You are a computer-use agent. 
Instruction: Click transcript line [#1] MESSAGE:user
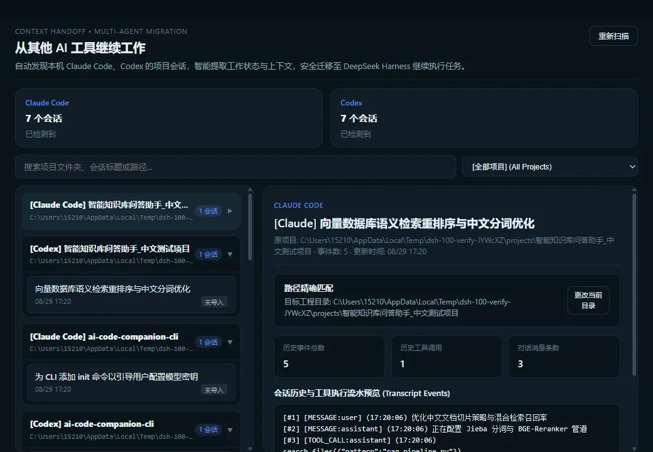415,418
